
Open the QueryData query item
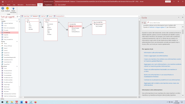click(x=7, y=55)
